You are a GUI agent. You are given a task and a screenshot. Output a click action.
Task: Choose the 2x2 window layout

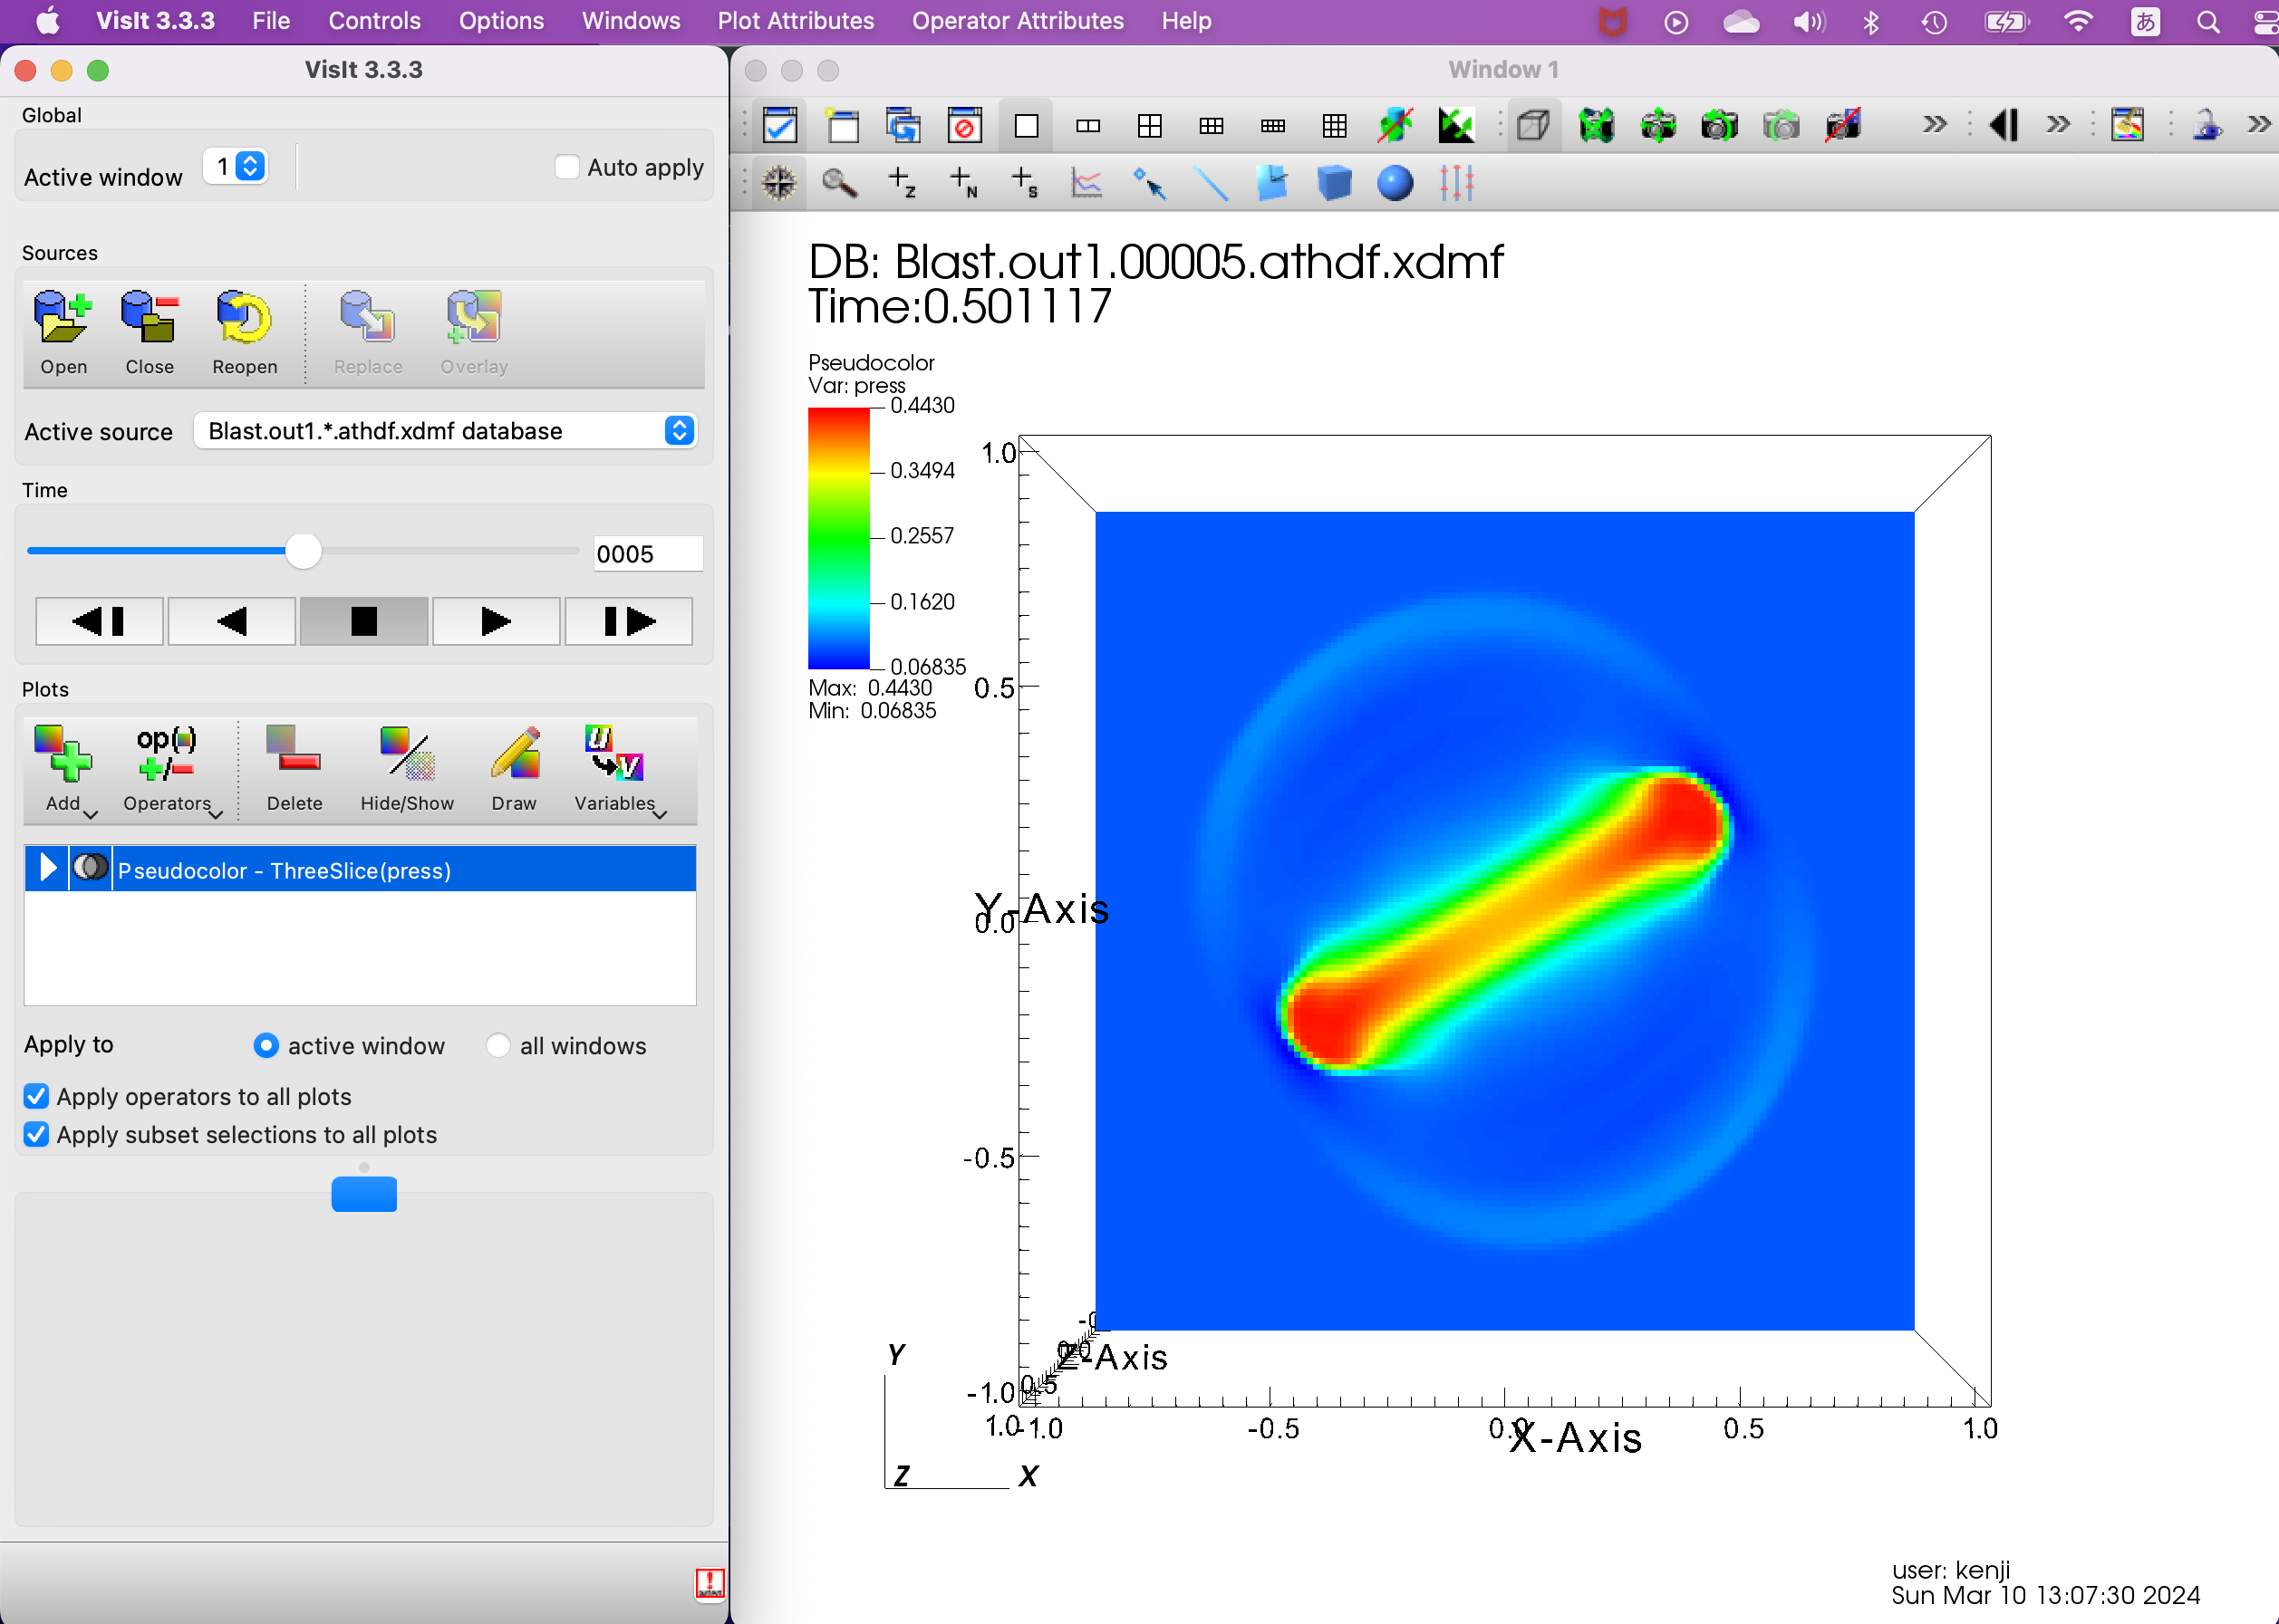point(1150,126)
